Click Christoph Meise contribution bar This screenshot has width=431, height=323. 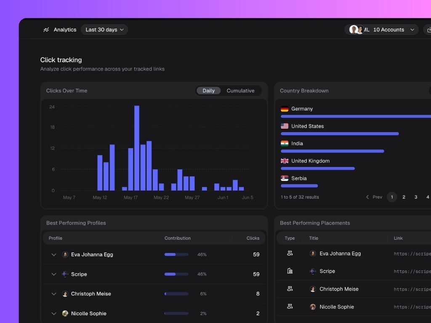coord(176,294)
